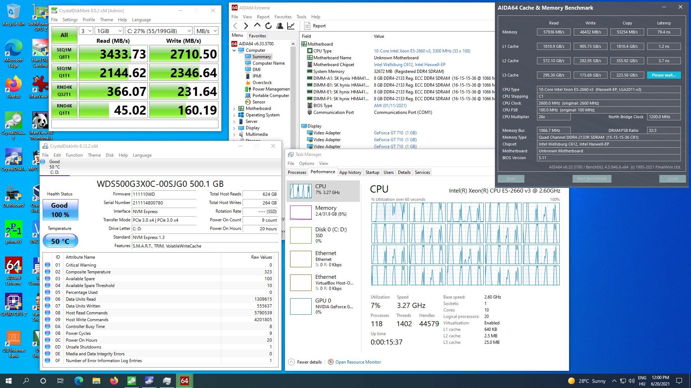Viewport: 691px width, 388px height.
Task: Select Memory panel in Task Manager
Action: coord(323,212)
